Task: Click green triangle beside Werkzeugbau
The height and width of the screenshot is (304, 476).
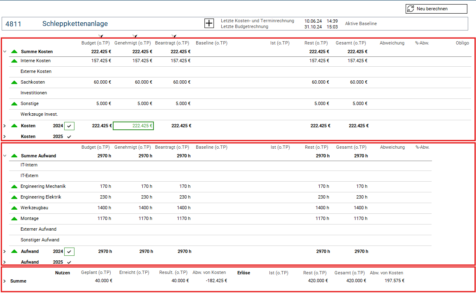Action: (x=14, y=208)
